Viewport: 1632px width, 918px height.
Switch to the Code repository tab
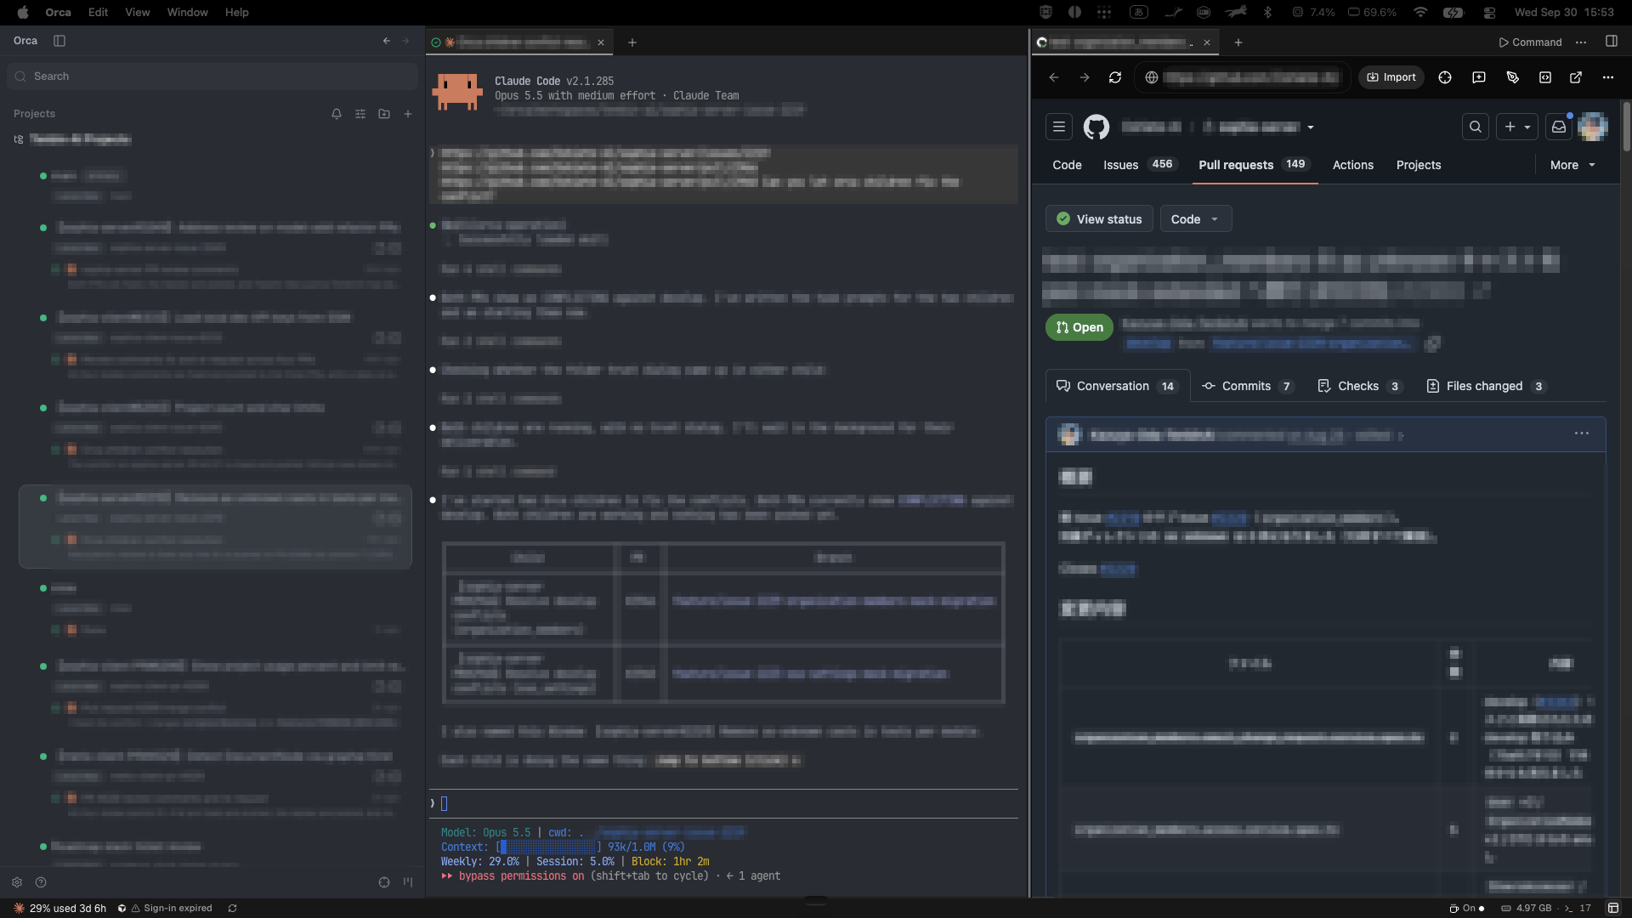pyautogui.click(x=1067, y=165)
